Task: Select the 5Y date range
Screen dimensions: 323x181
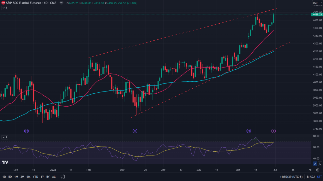Action: [47, 177]
